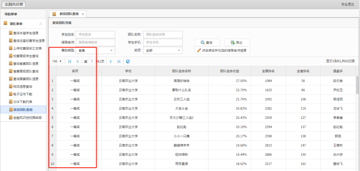Collapse the 领队菜单 accordion panel
The height and width of the screenshot is (171, 360).
click(x=41, y=24)
